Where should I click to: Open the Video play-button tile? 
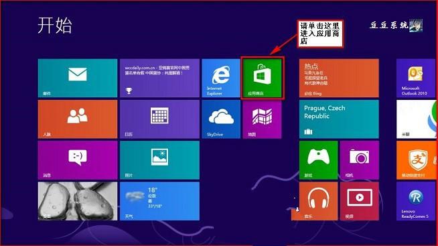[360, 201]
